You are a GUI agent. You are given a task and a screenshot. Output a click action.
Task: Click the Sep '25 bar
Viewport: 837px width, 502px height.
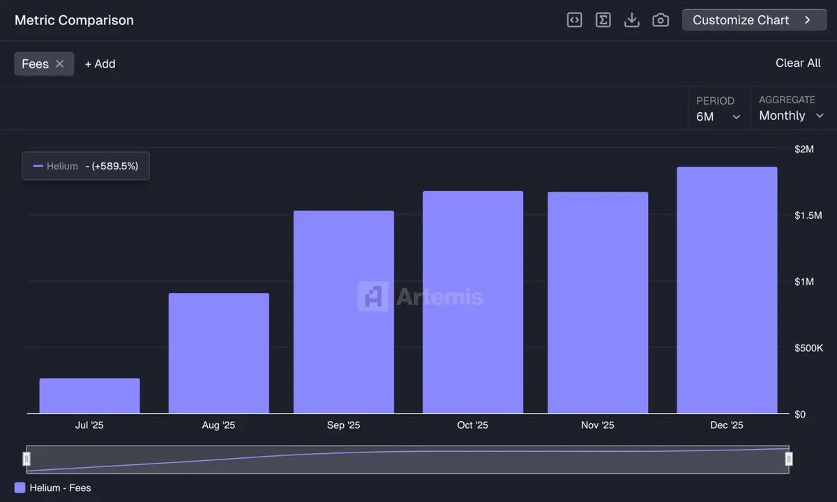coord(344,312)
